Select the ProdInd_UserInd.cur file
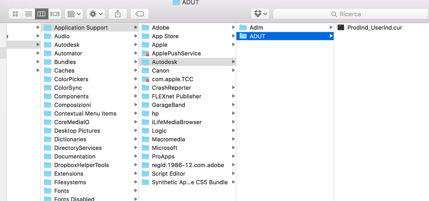The image size is (429, 201). click(374, 28)
